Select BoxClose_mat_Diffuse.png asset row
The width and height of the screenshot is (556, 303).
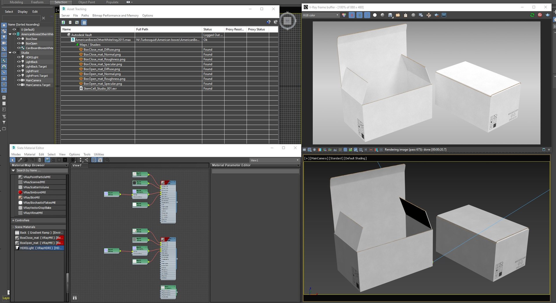[169, 49]
